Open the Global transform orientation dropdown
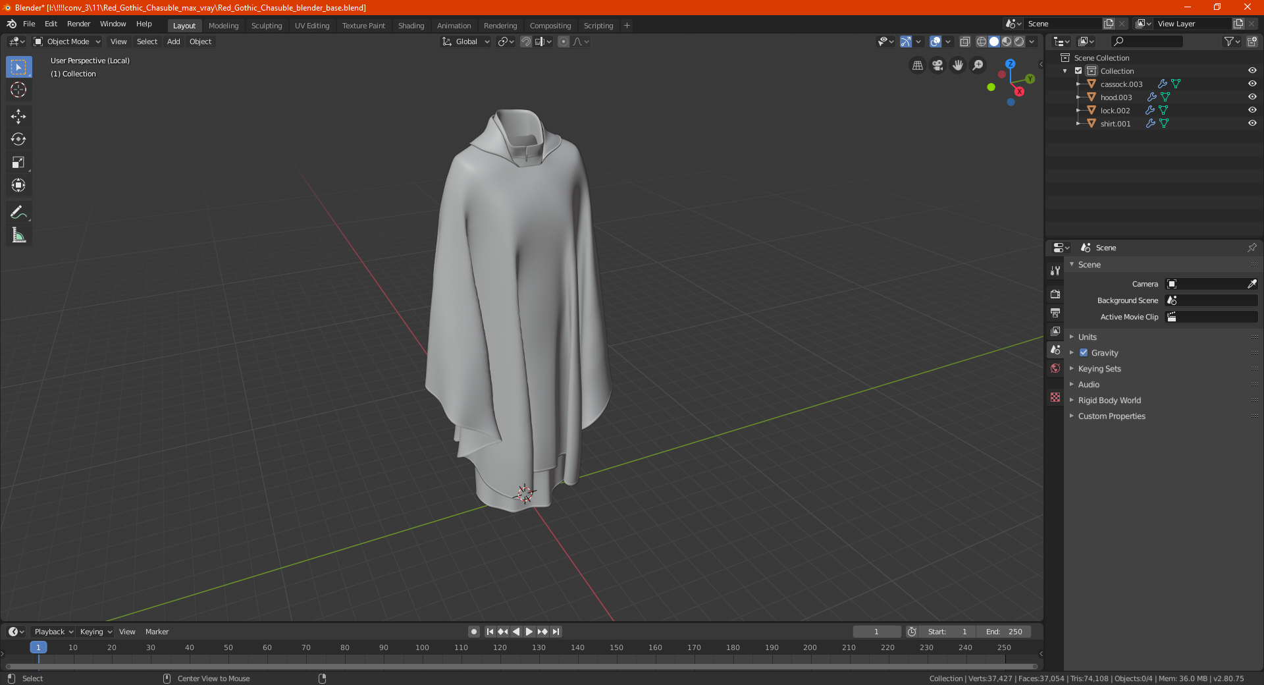The height and width of the screenshot is (685, 1264). (x=466, y=41)
